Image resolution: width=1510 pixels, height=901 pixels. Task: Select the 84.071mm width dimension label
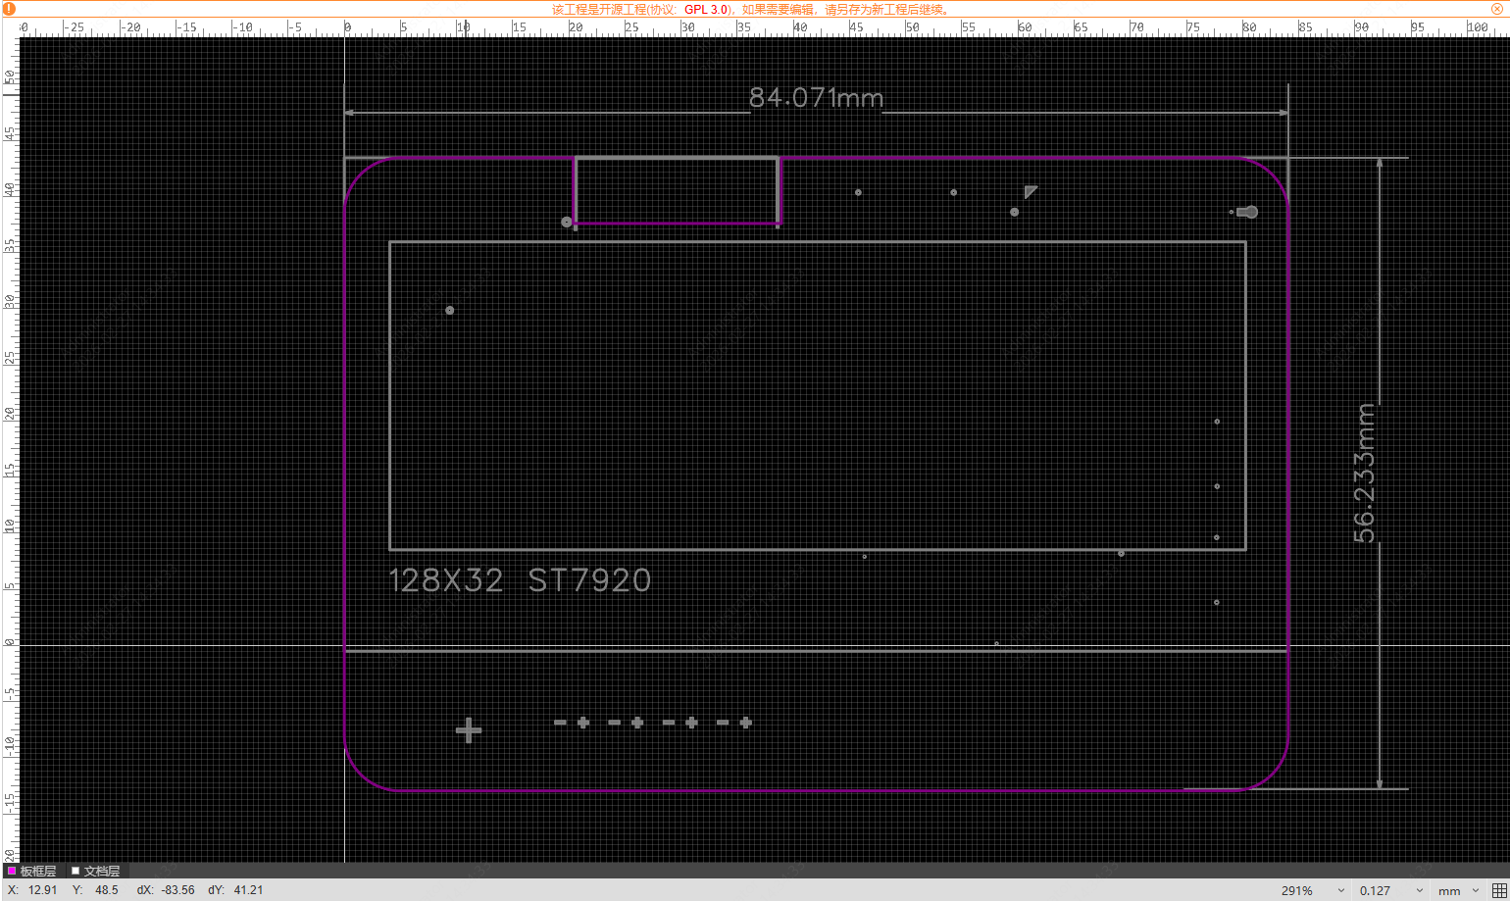pyautogui.click(x=816, y=98)
